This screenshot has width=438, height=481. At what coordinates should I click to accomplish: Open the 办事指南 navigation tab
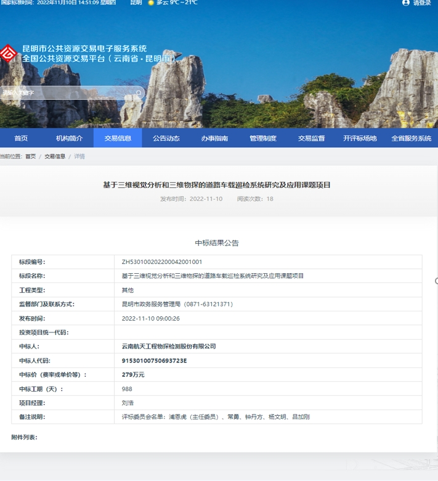(x=214, y=138)
